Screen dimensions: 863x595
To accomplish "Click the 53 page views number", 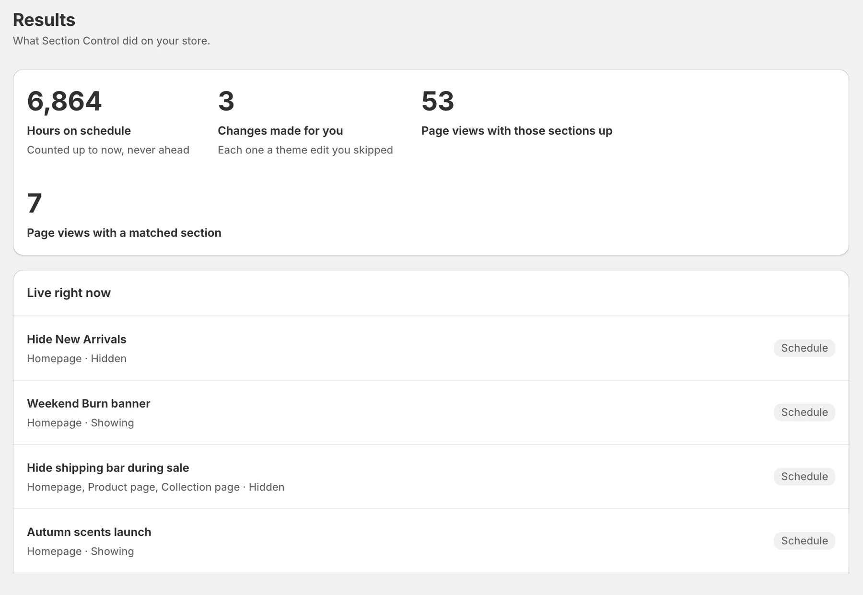I will (437, 101).
